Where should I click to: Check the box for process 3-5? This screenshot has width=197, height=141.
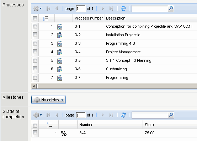point(35,60)
